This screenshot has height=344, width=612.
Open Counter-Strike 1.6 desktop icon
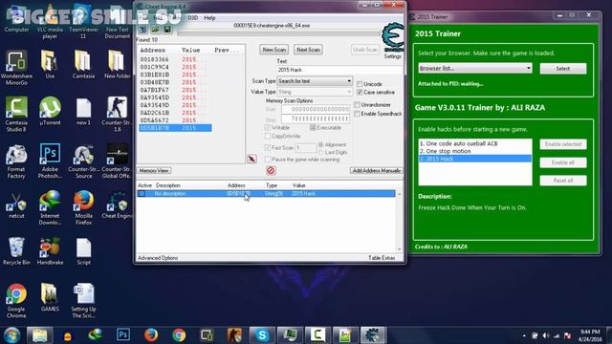(117, 115)
